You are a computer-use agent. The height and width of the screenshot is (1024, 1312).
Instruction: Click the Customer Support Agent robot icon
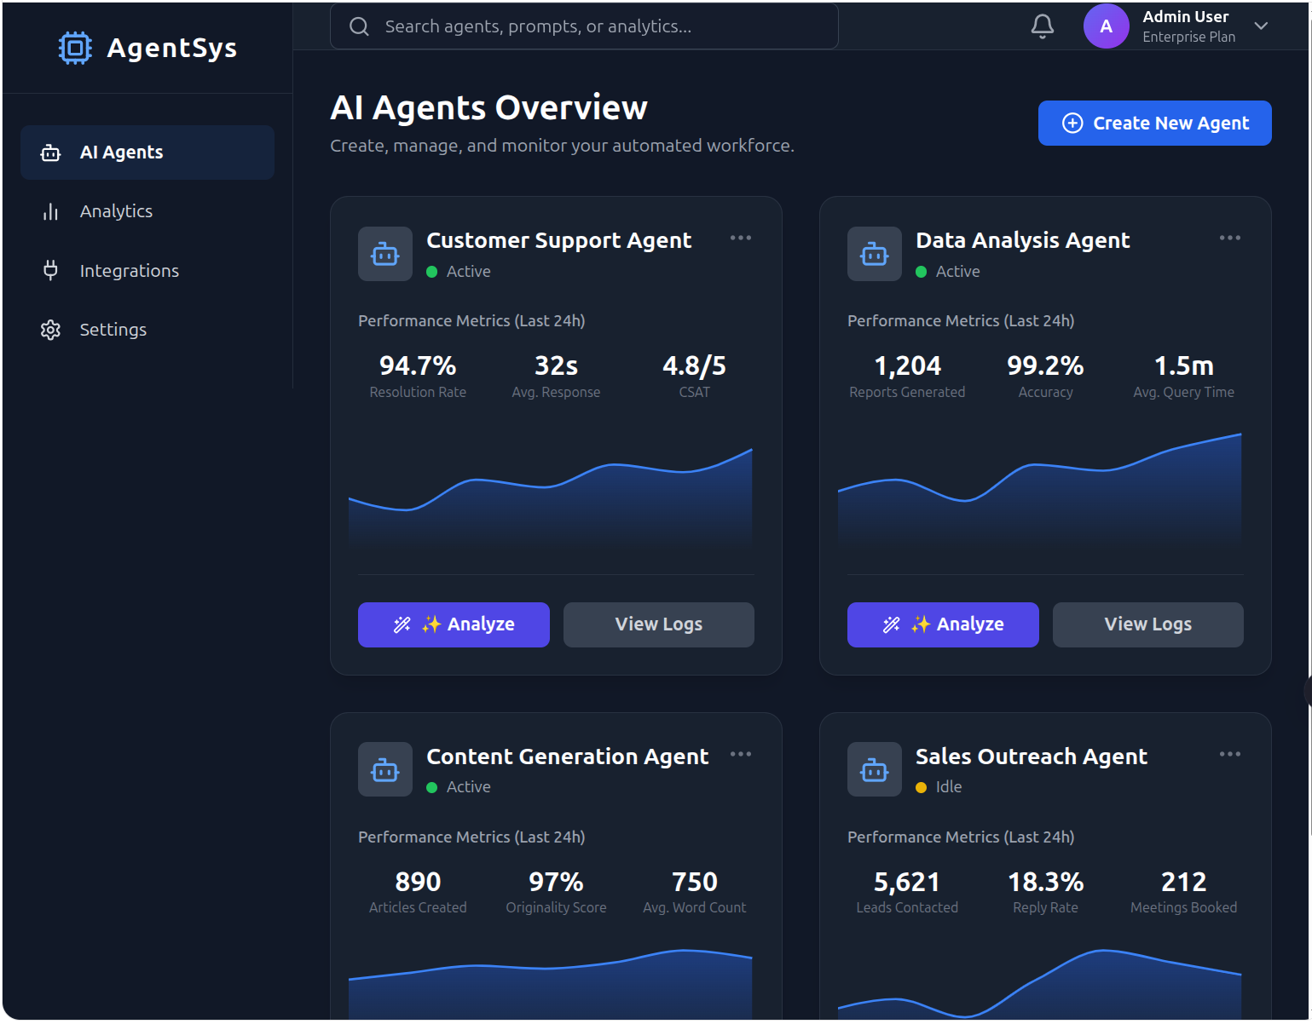[x=384, y=253]
